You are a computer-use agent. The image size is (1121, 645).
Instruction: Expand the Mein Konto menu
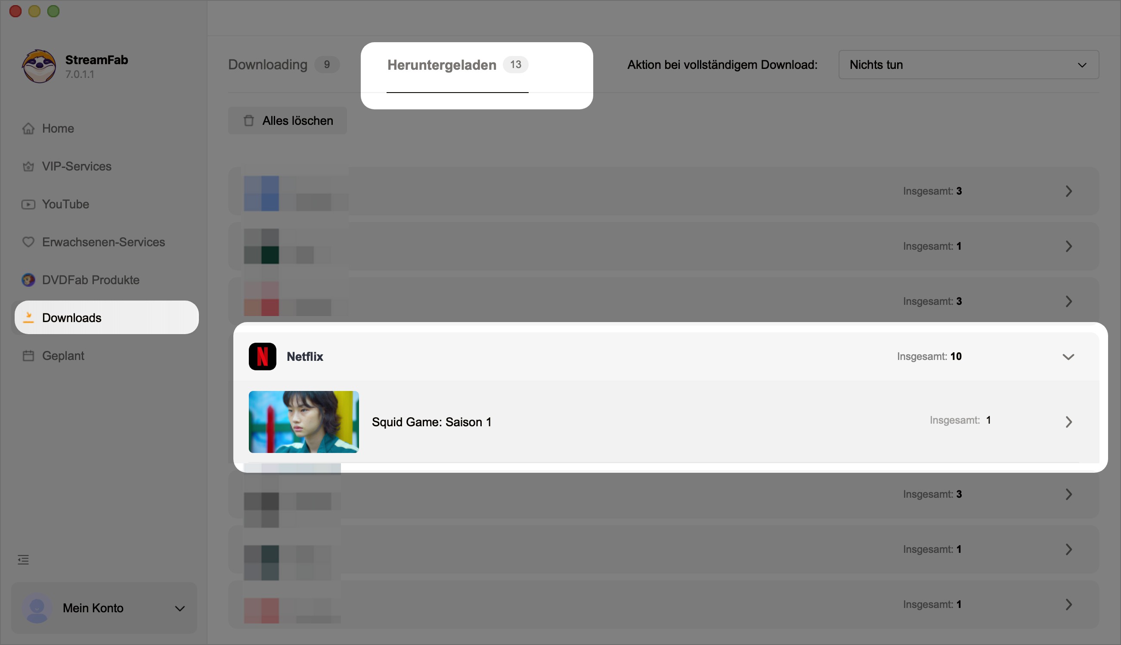180,608
